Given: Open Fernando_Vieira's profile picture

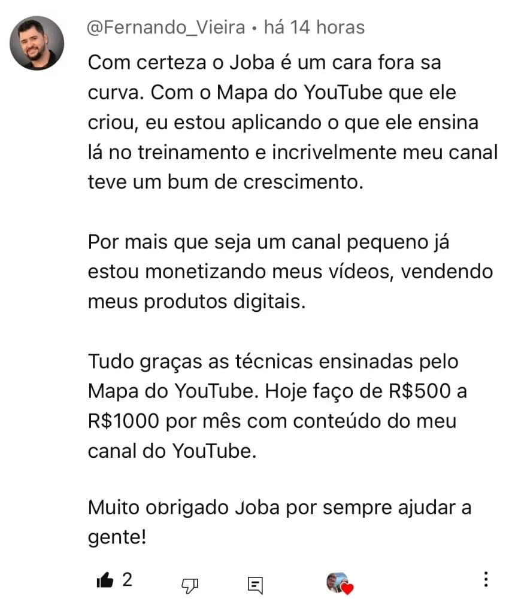Looking at the screenshot, I should point(37,43).
